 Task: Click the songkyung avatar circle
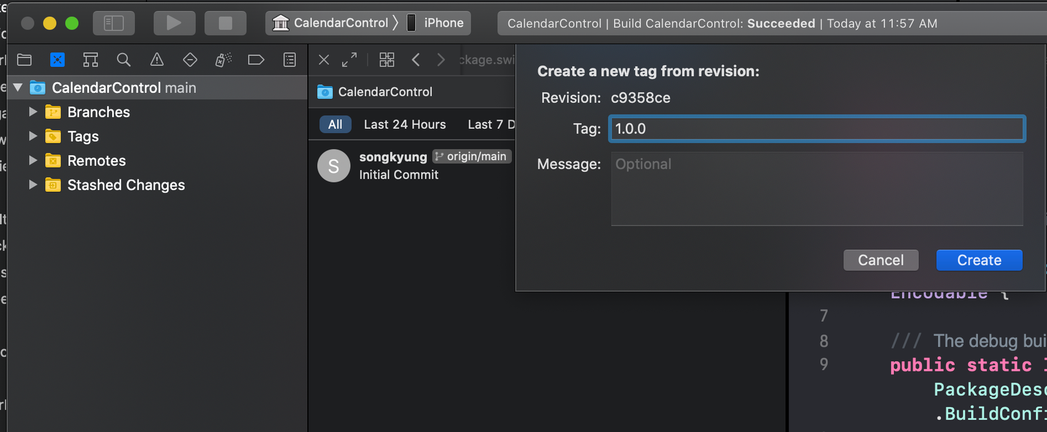tap(334, 165)
